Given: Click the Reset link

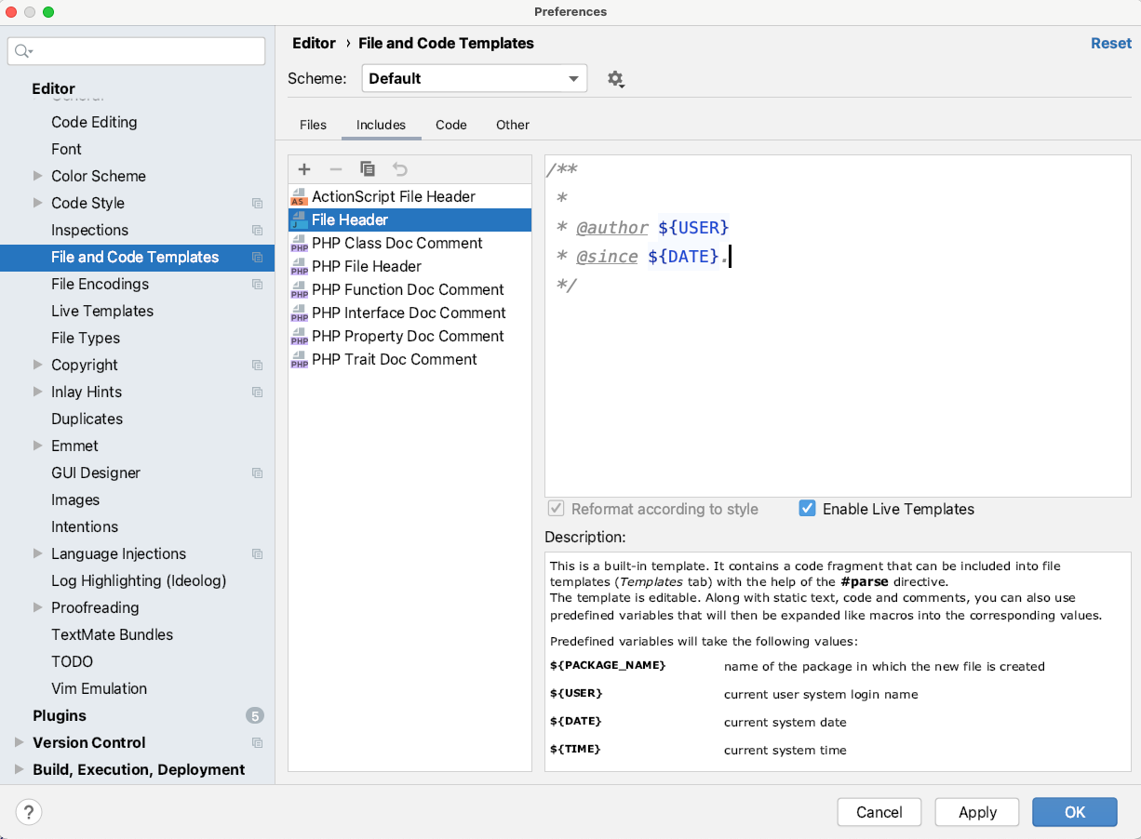Looking at the screenshot, I should pyautogui.click(x=1111, y=43).
